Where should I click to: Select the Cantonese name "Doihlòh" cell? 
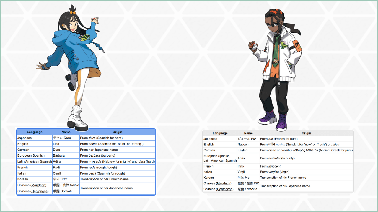66,191
